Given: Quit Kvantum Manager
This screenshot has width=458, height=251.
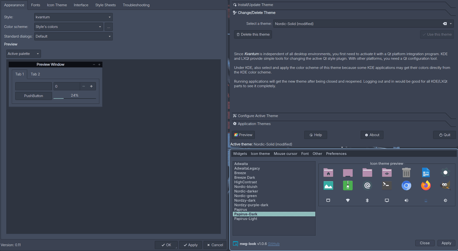Looking at the screenshot, I should 445,135.
